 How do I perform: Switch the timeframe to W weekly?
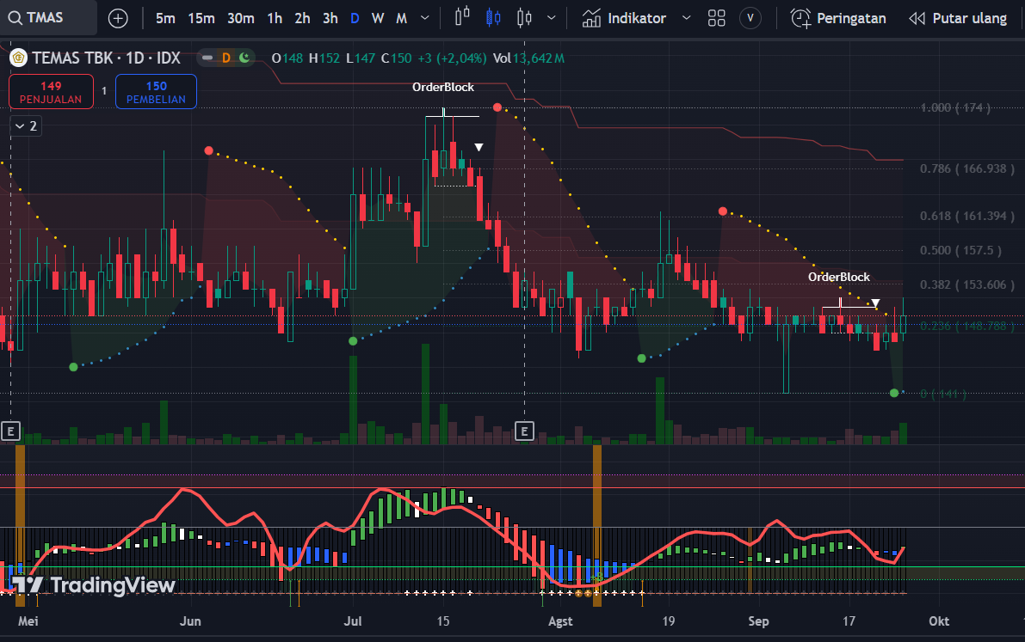click(378, 18)
